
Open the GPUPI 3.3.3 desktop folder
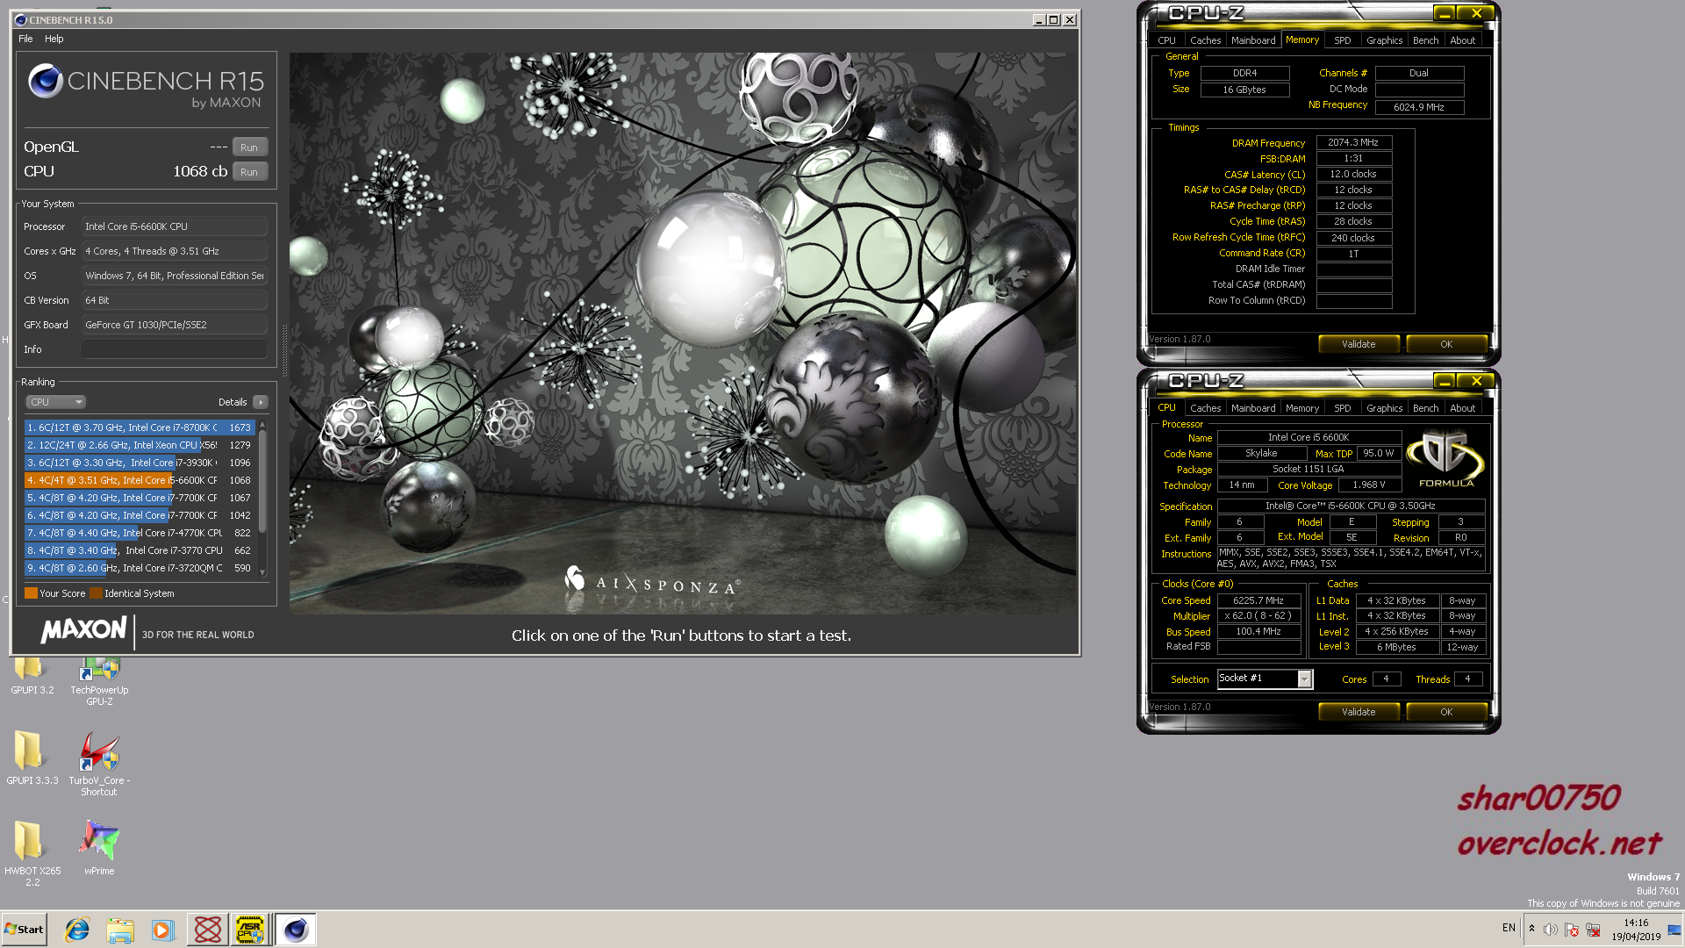32,758
